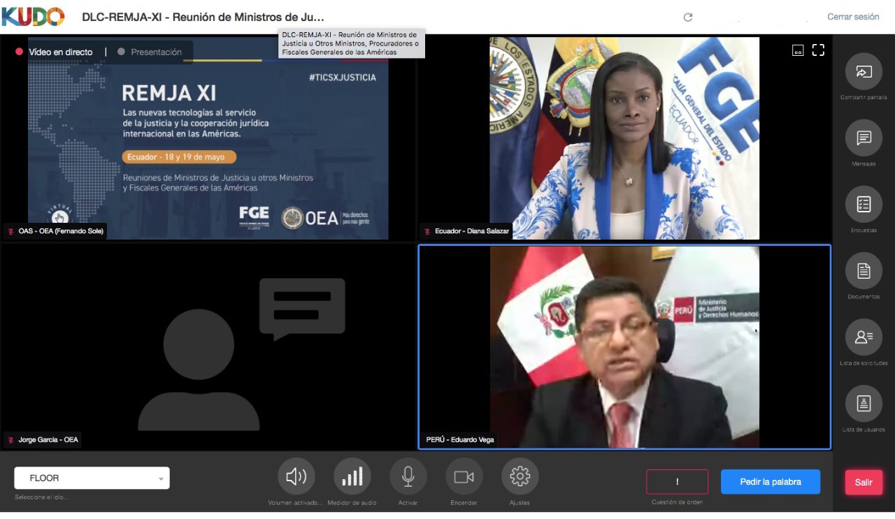Open the Lista de solicitudes icon
This screenshot has width=895, height=519.
(864, 337)
